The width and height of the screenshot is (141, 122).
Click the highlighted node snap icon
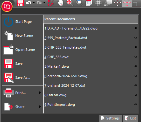pos(127,3)
